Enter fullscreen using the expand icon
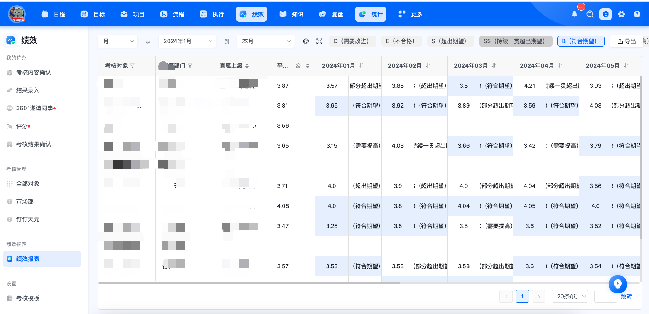The image size is (649, 314). coord(319,41)
